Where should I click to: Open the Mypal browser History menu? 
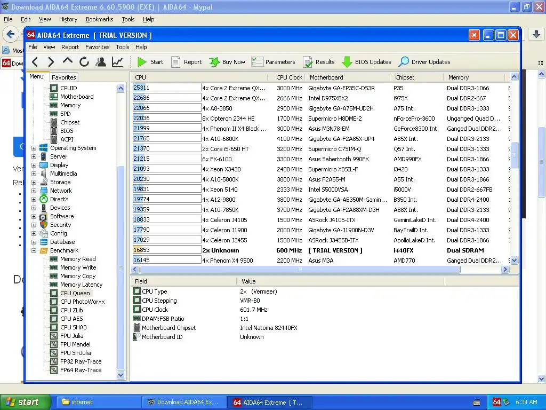tap(68, 20)
